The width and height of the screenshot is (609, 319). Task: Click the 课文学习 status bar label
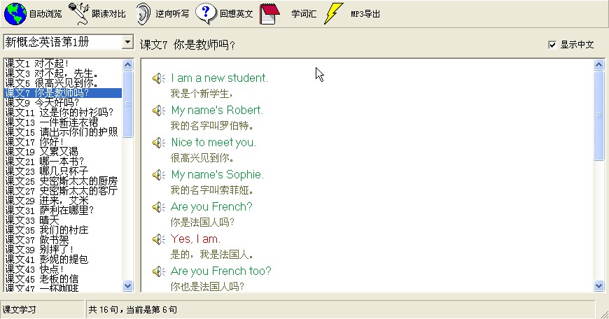pyautogui.click(x=20, y=310)
